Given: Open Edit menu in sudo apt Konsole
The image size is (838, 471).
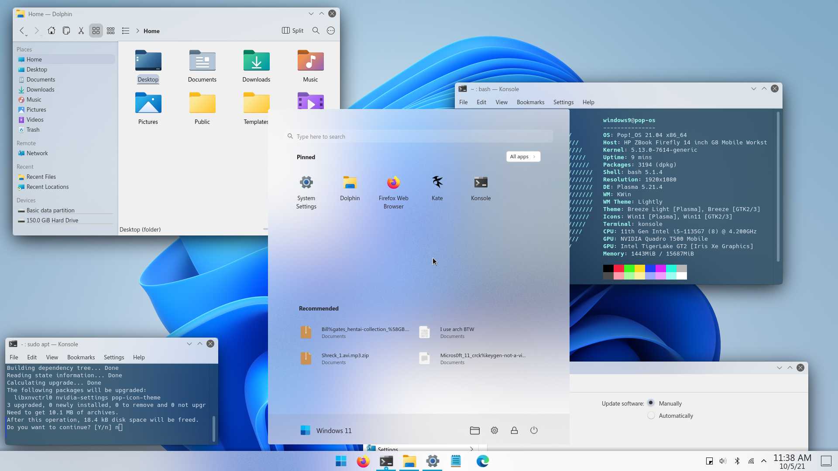Looking at the screenshot, I should click(32, 357).
